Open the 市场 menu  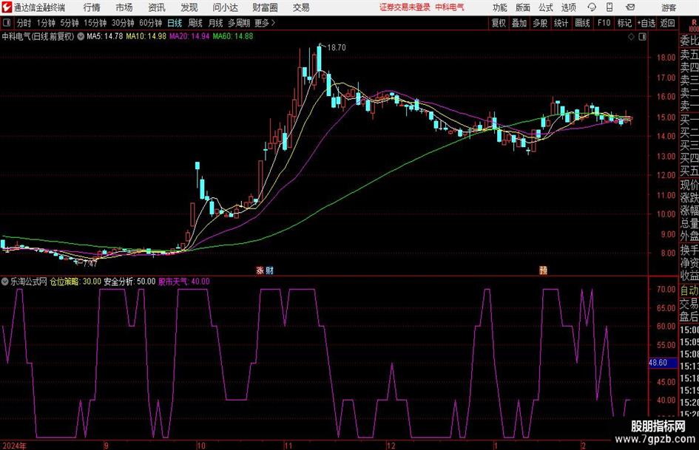point(124,7)
